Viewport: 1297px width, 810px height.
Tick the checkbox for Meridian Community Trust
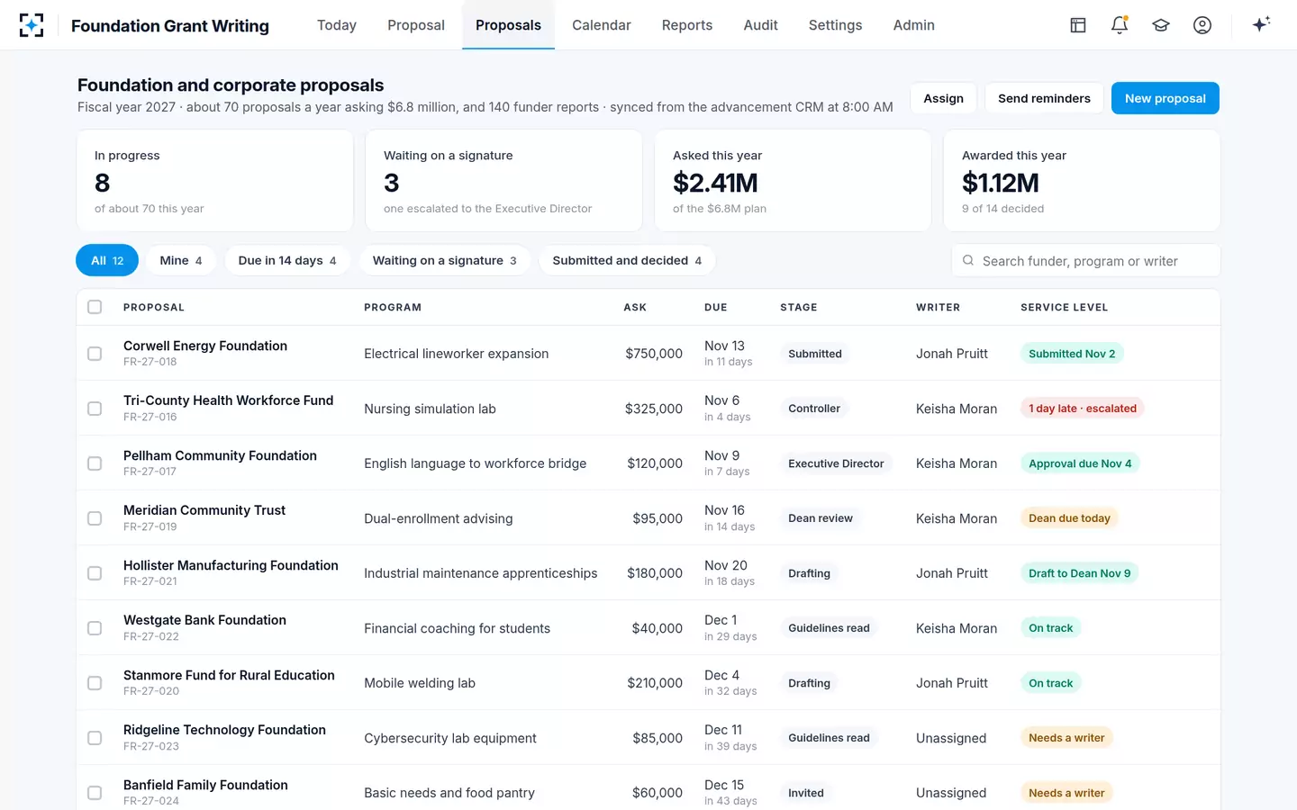[95, 518]
